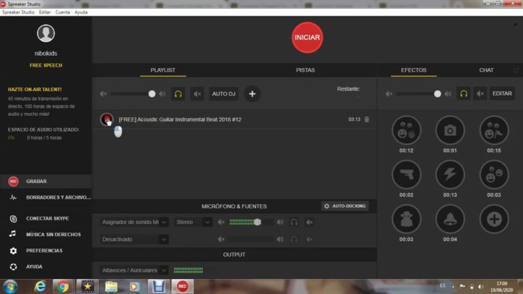Click the AUTO DJ button
Screen dimensions: 523x294
click(224, 94)
